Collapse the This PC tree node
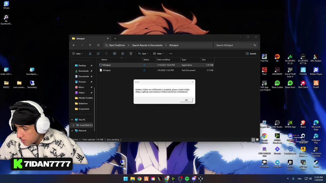The image size is (326, 183). 72,120
